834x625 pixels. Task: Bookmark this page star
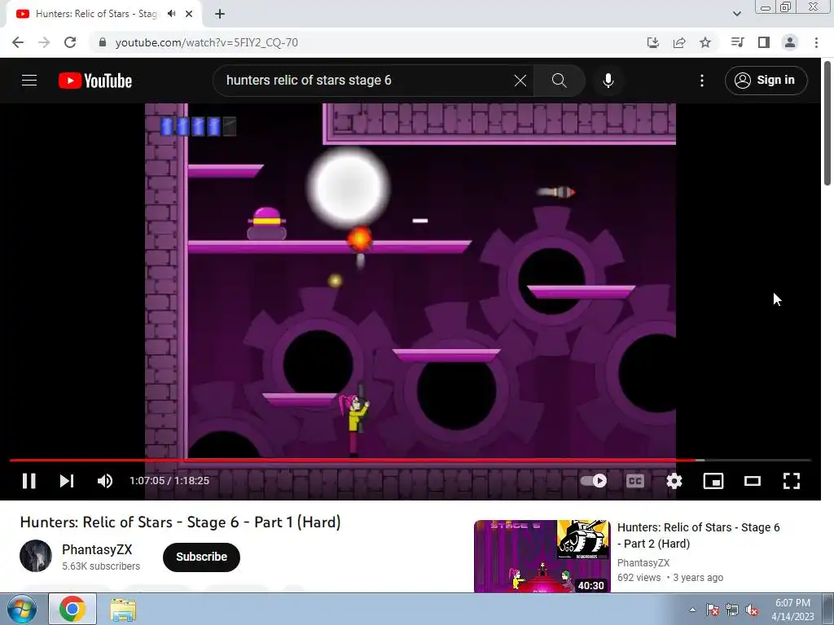point(705,42)
